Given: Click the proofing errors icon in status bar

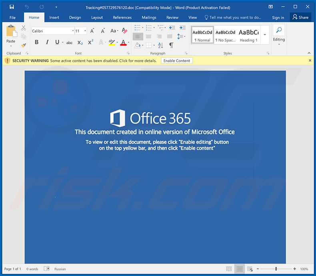Looking at the screenshot, I should point(47,269).
